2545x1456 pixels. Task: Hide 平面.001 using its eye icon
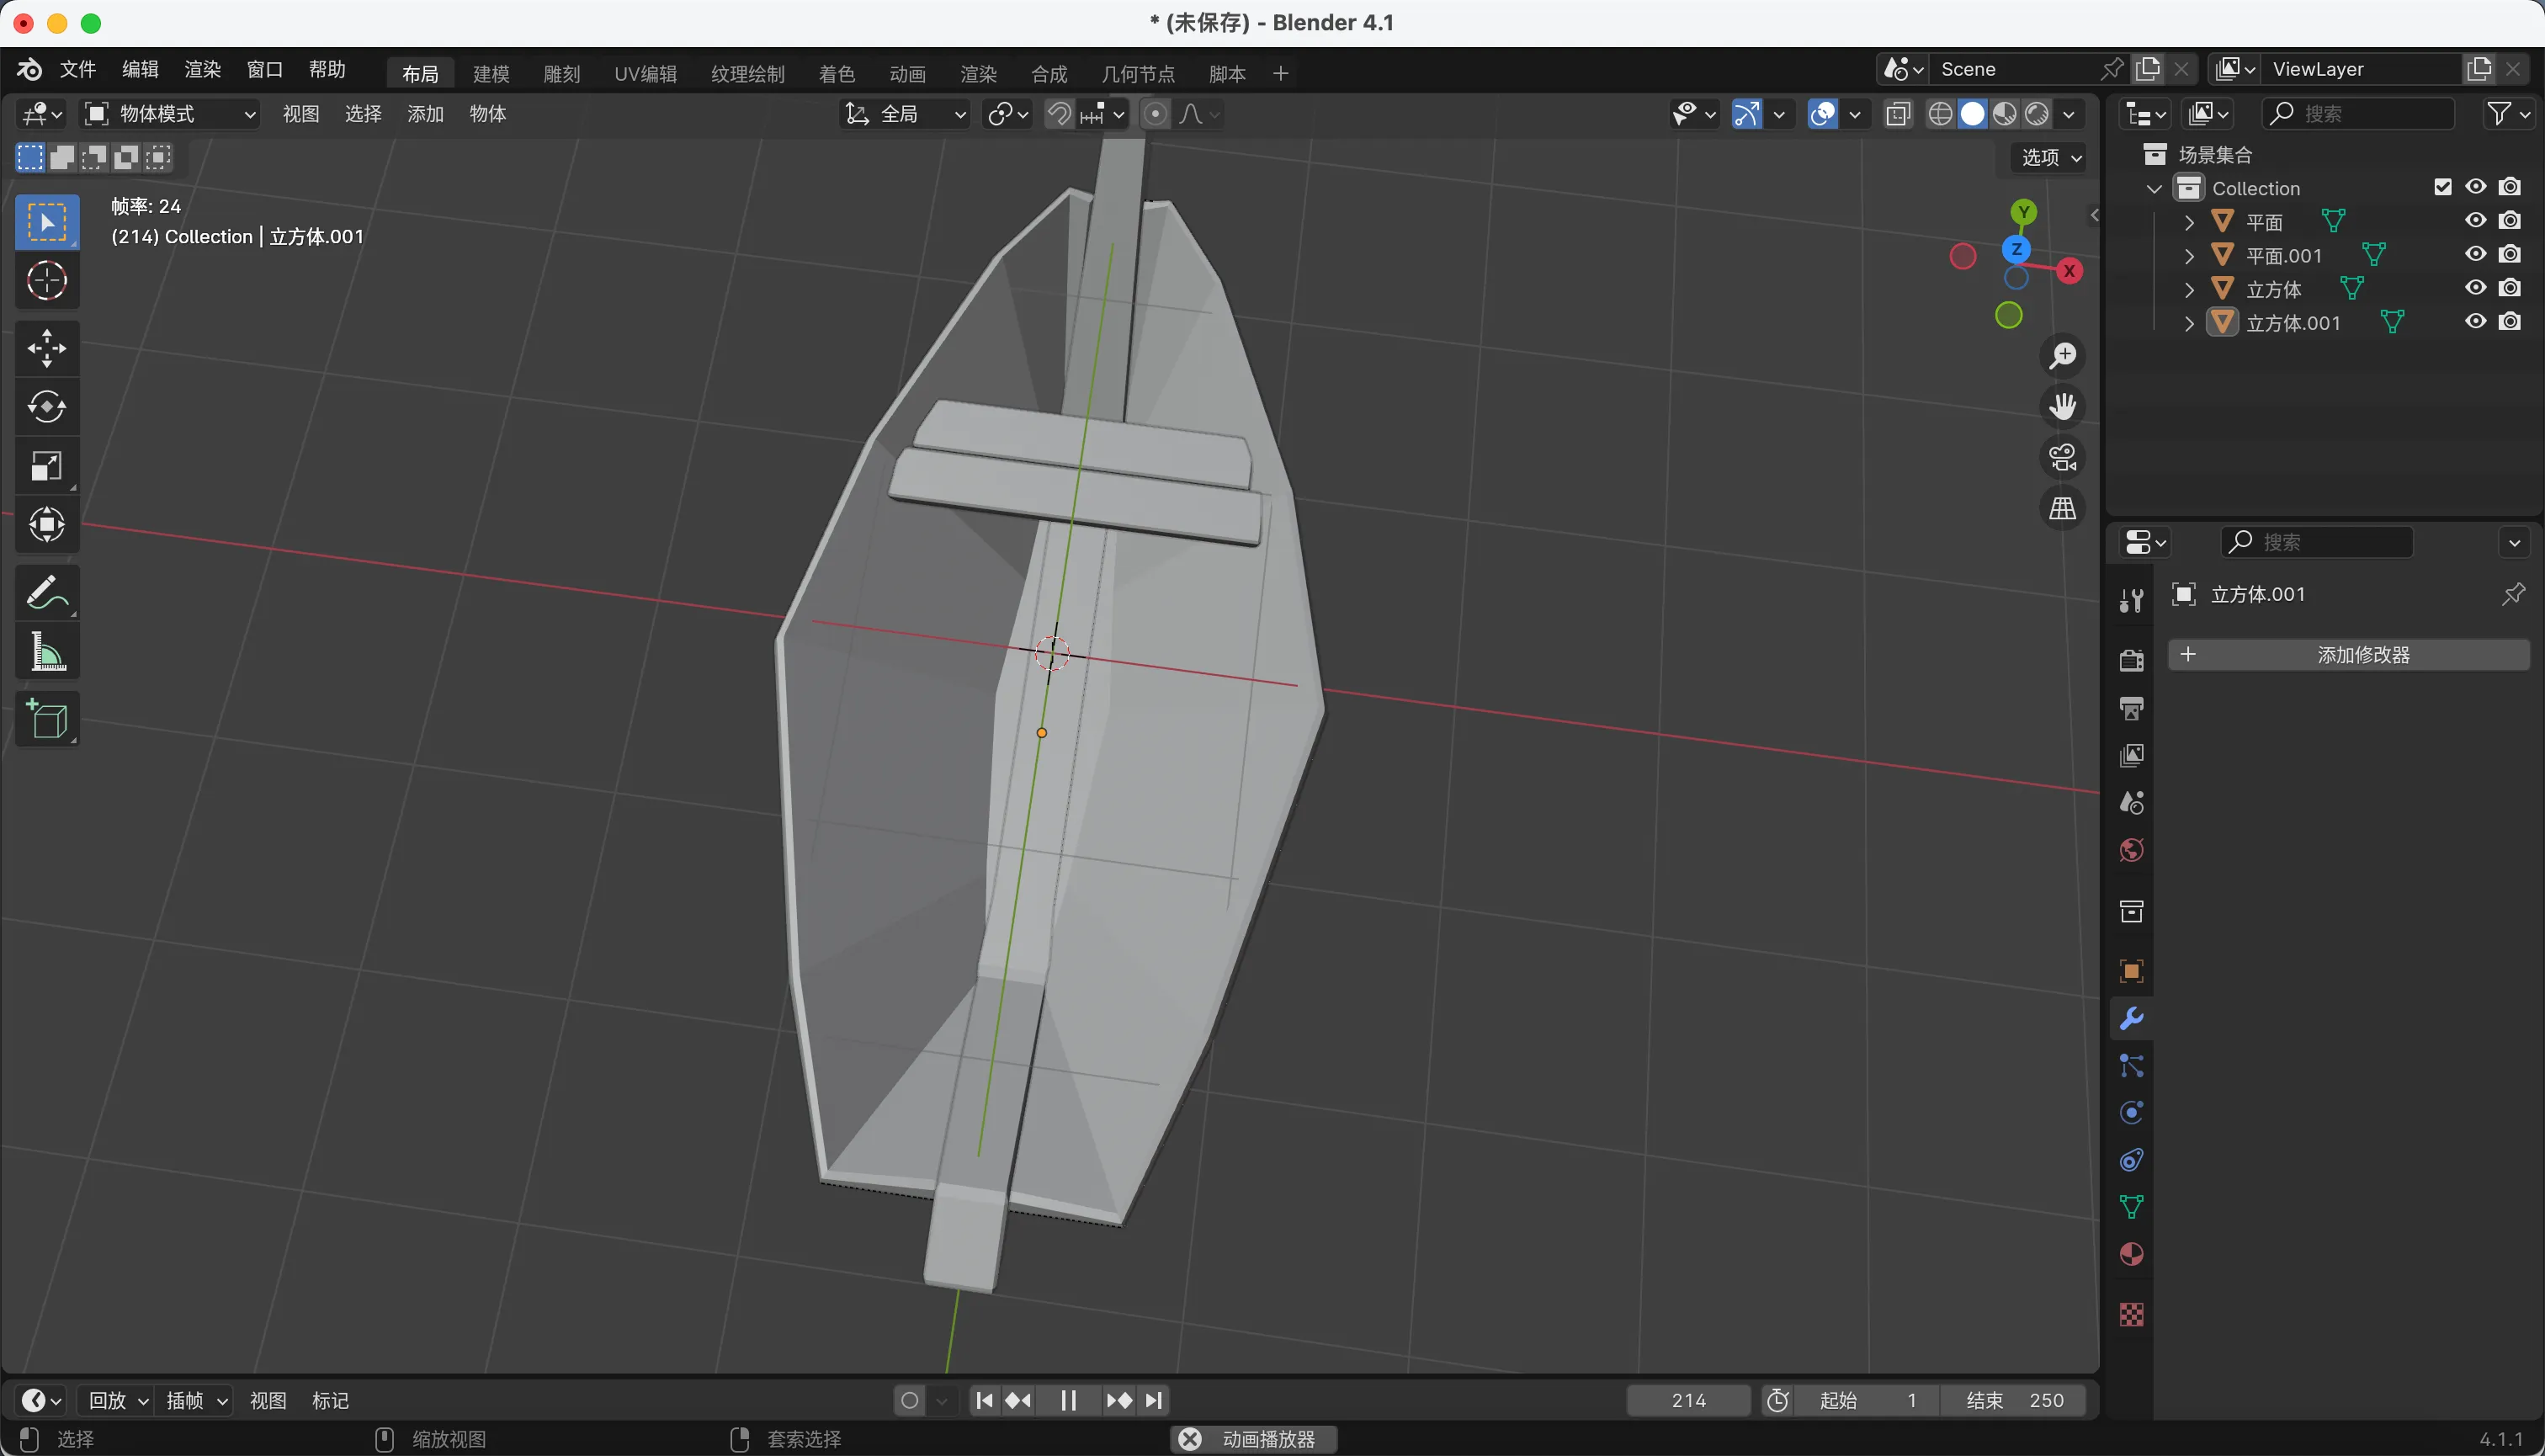pyautogui.click(x=2475, y=254)
